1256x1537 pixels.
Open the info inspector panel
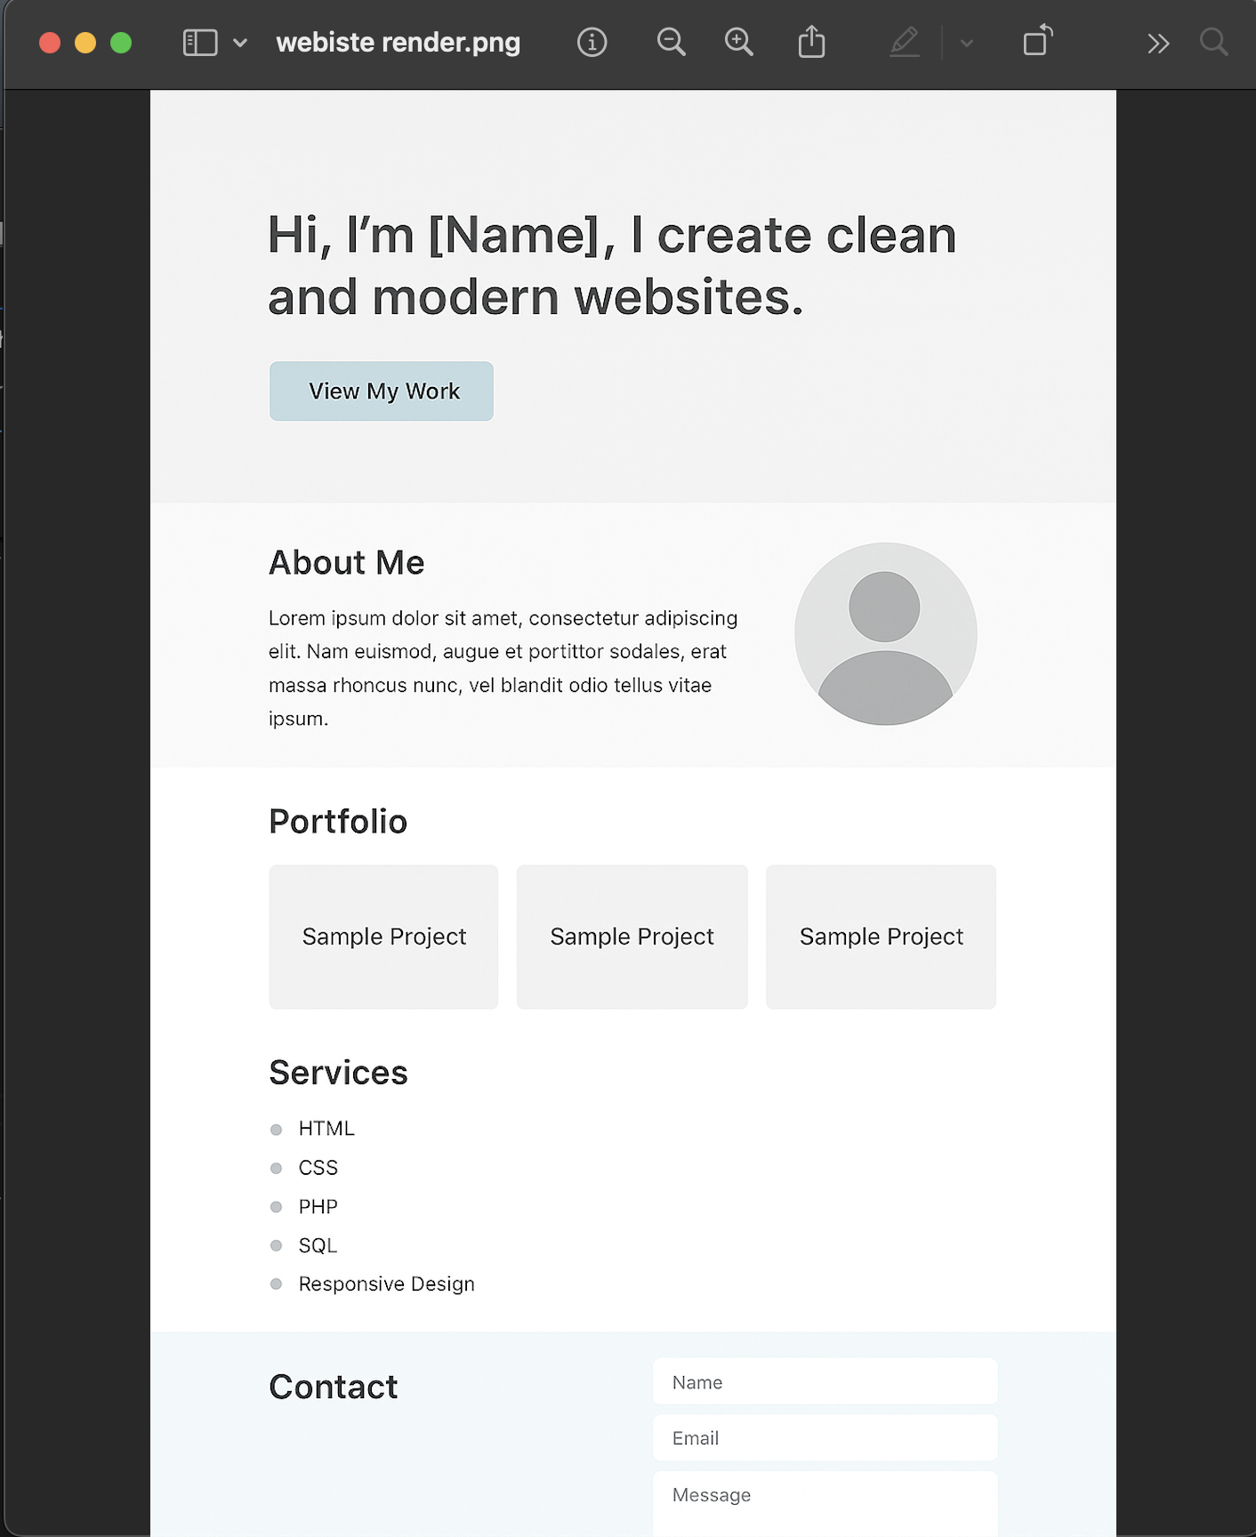[x=591, y=42]
